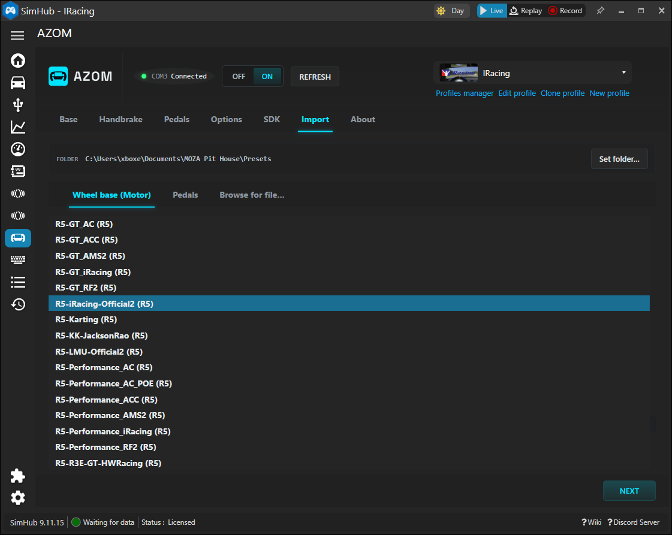This screenshot has height=535, width=672.
Task: Open the gauge dashboard sidebar icon
Action: (17, 149)
